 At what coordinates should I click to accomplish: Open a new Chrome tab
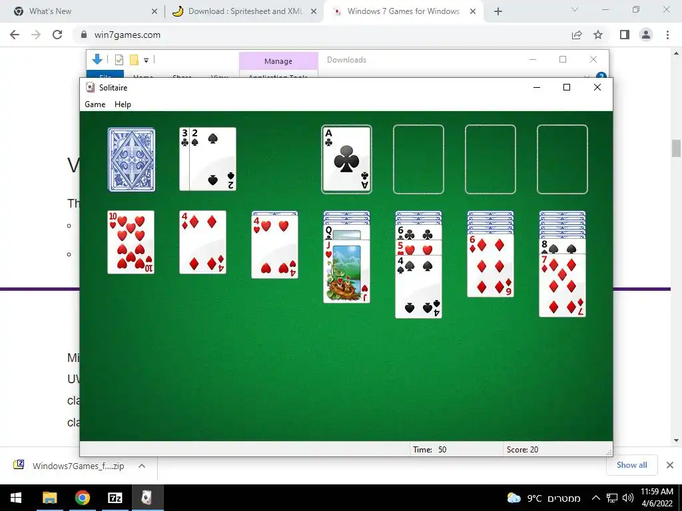498,11
